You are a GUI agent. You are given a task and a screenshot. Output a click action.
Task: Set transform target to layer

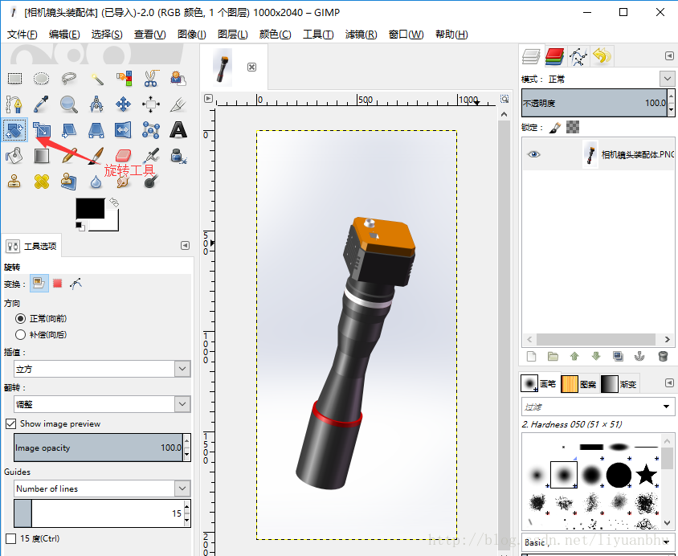pyautogui.click(x=39, y=283)
